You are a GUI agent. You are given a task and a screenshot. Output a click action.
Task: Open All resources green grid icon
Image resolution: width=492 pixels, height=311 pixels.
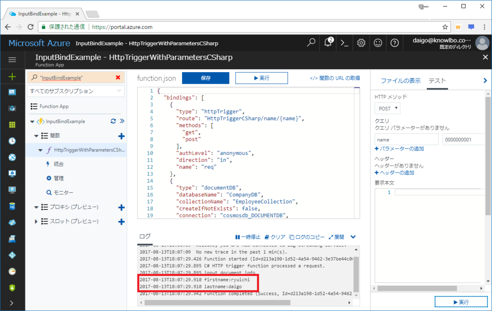(x=12, y=124)
